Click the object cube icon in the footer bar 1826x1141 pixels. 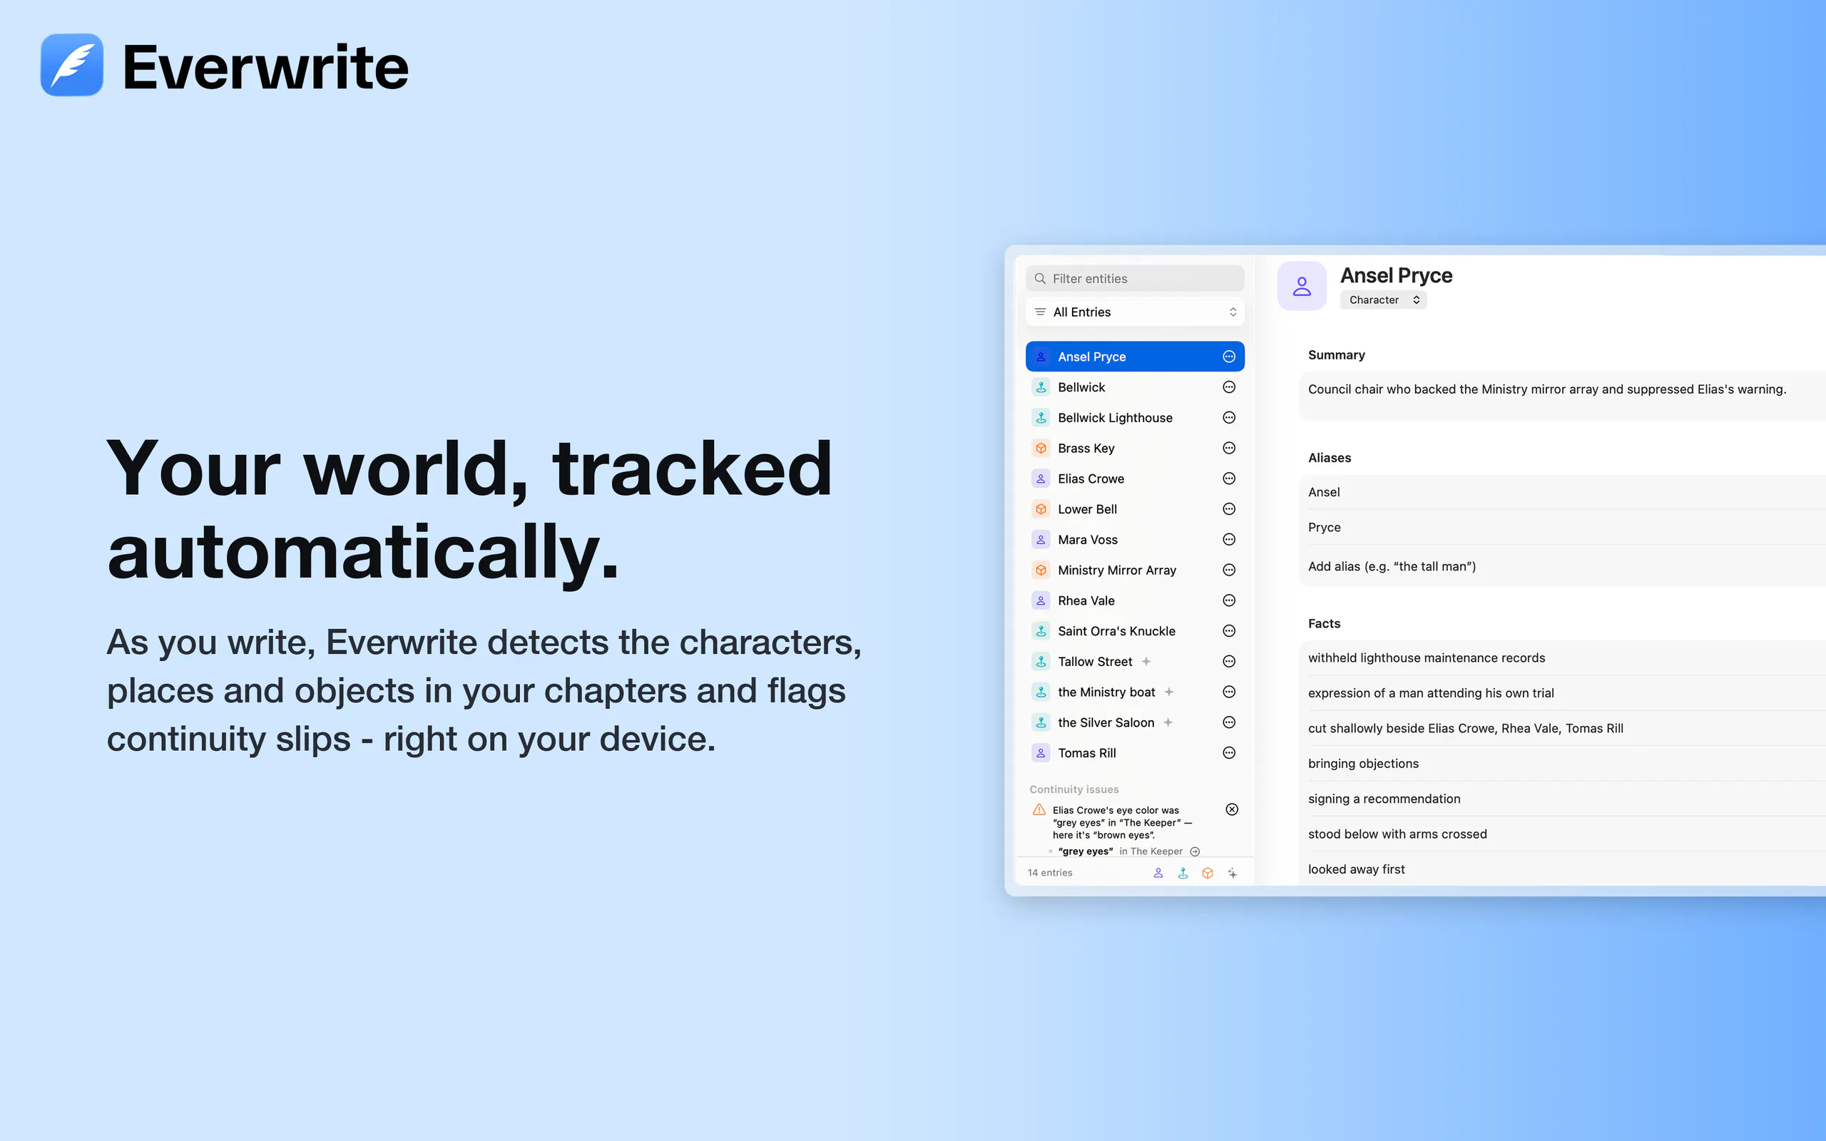pyautogui.click(x=1208, y=873)
